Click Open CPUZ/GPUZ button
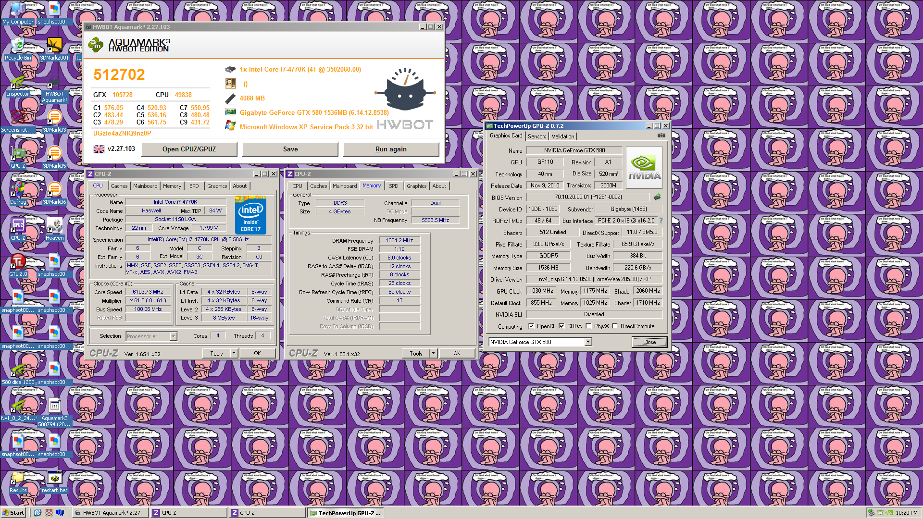Image resolution: width=923 pixels, height=519 pixels. coord(189,149)
